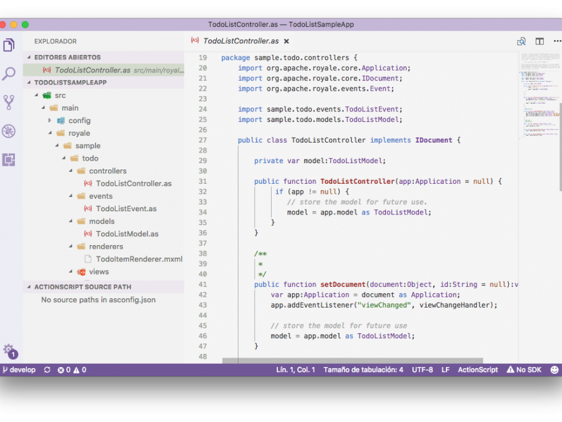Collapse the ACTIONSCRIPT SOURCE PATH section
The height and width of the screenshot is (422, 562).
coord(82,287)
